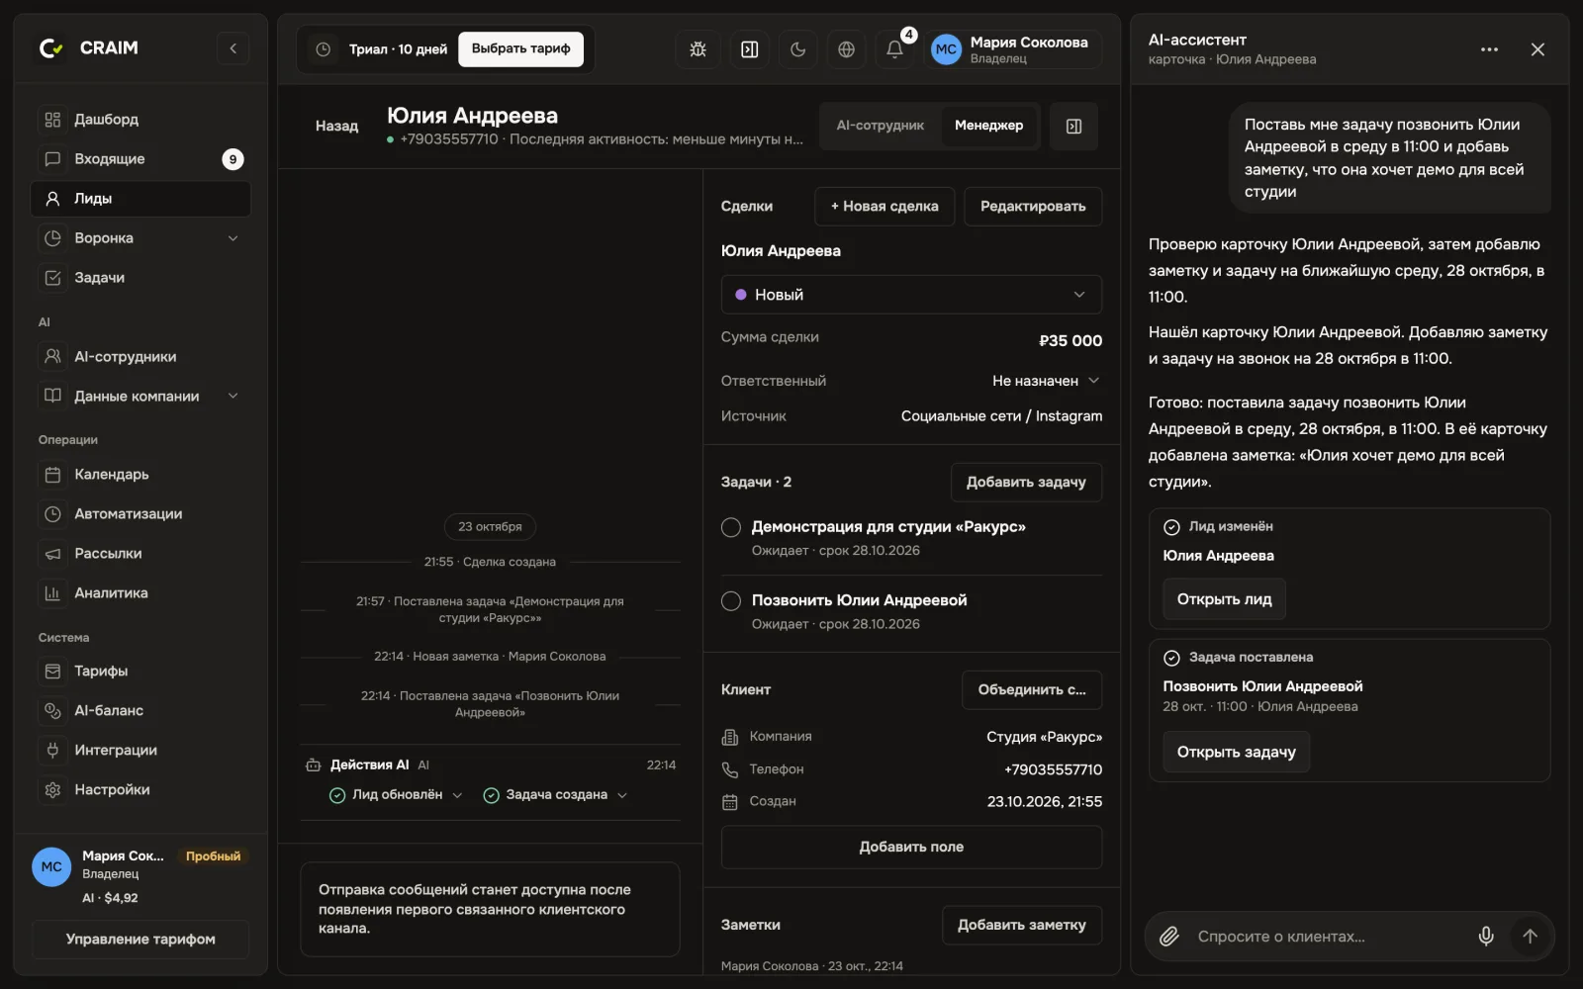Expand the Задача создана AI action
The height and width of the screenshot is (989, 1583).
point(555,795)
